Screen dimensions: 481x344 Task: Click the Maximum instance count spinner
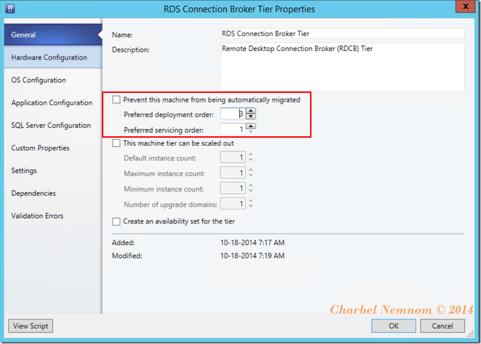[x=251, y=172]
